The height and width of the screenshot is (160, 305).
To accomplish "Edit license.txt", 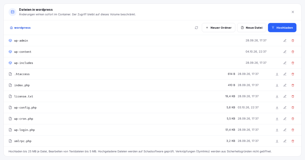I will click(x=285, y=97).
